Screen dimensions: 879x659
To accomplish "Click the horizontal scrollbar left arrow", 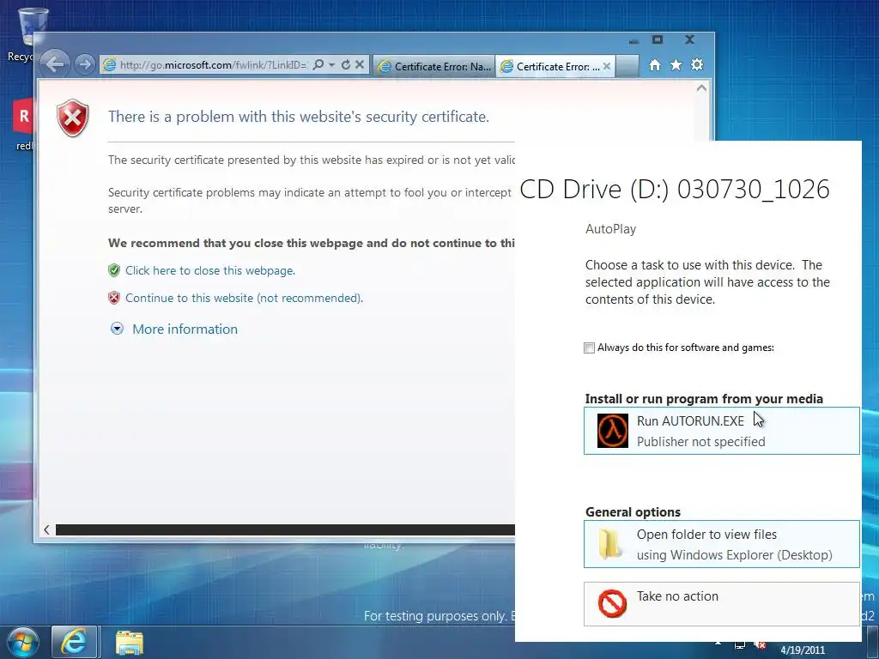I will [x=47, y=529].
